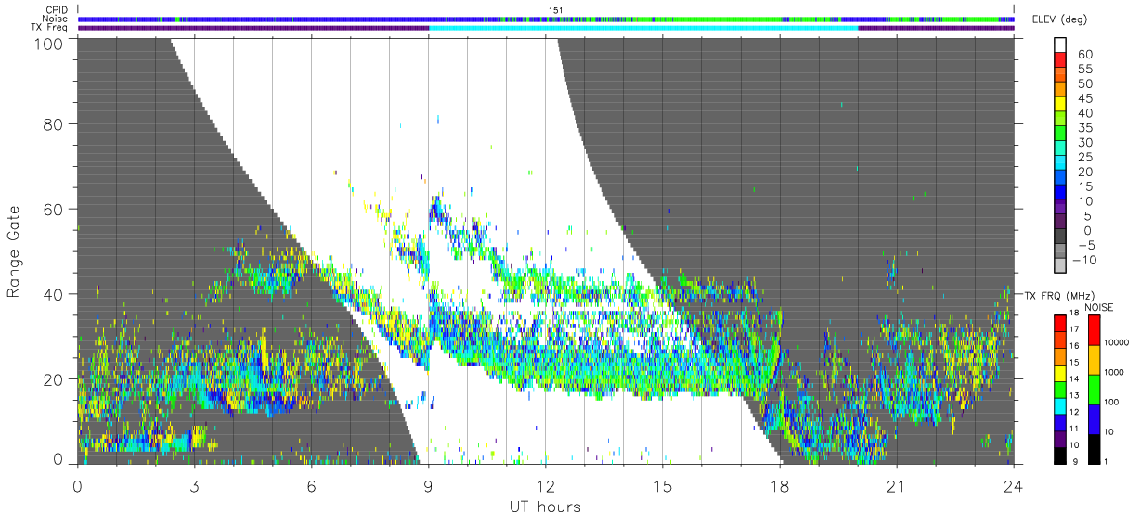
Task: Click the 60 tick label on the Range Gate axis
Action: click(x=54, y=209)
